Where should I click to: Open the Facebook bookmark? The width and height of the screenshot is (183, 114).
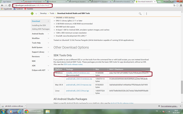pyautogui.click(x=18, y=9)
